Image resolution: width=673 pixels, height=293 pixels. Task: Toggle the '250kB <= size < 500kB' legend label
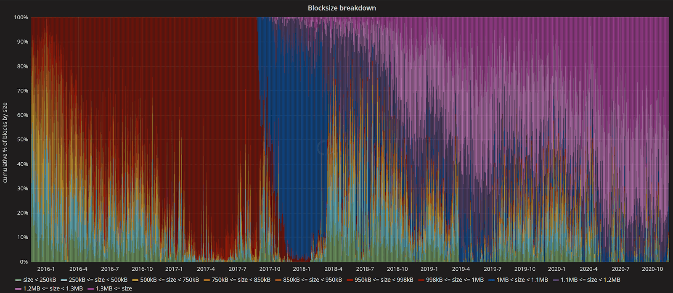pos(98,280)
